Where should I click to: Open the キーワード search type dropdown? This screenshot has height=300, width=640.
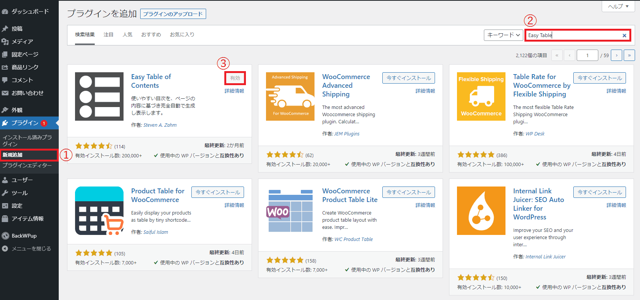tap(504, 35)
